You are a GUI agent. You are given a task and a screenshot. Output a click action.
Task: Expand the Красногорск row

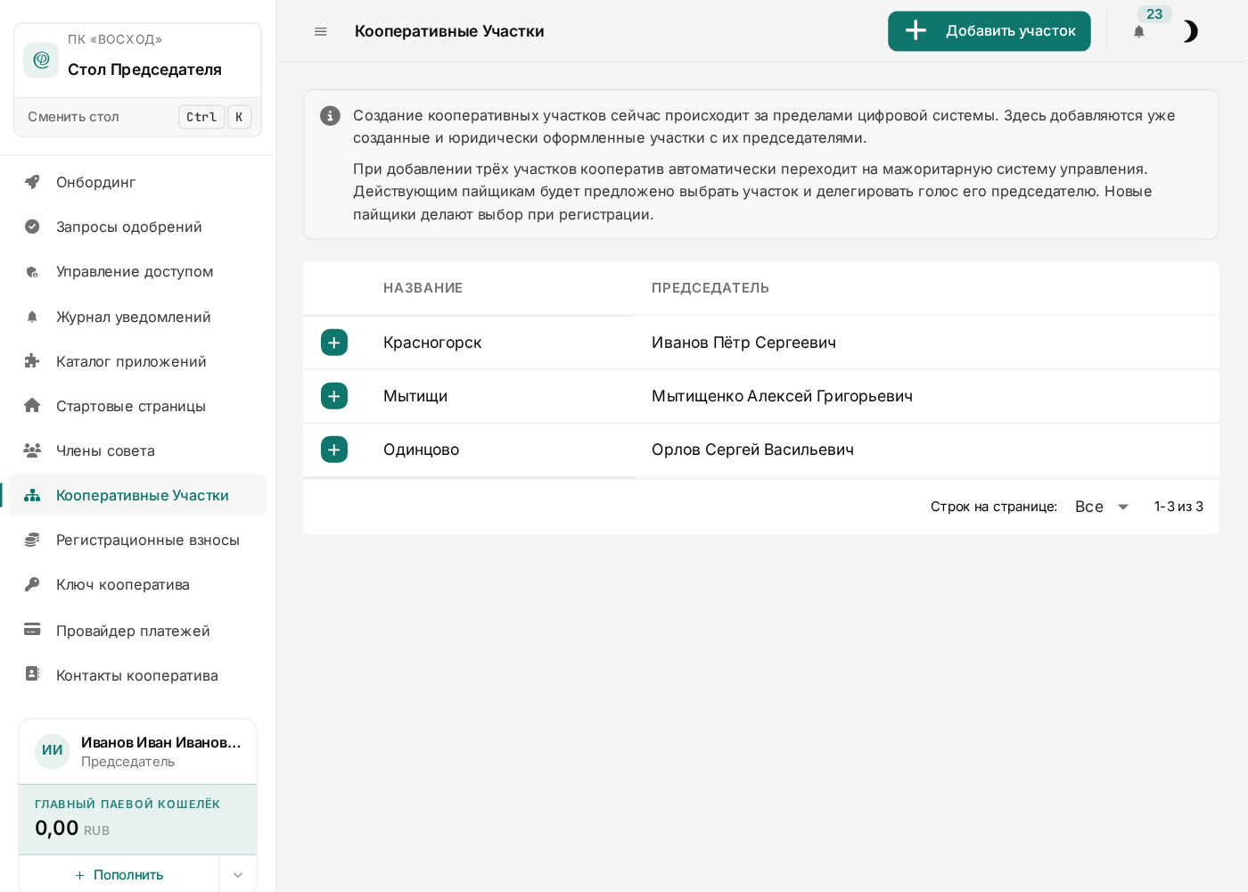pyautogui.click(x=334, y=343)
